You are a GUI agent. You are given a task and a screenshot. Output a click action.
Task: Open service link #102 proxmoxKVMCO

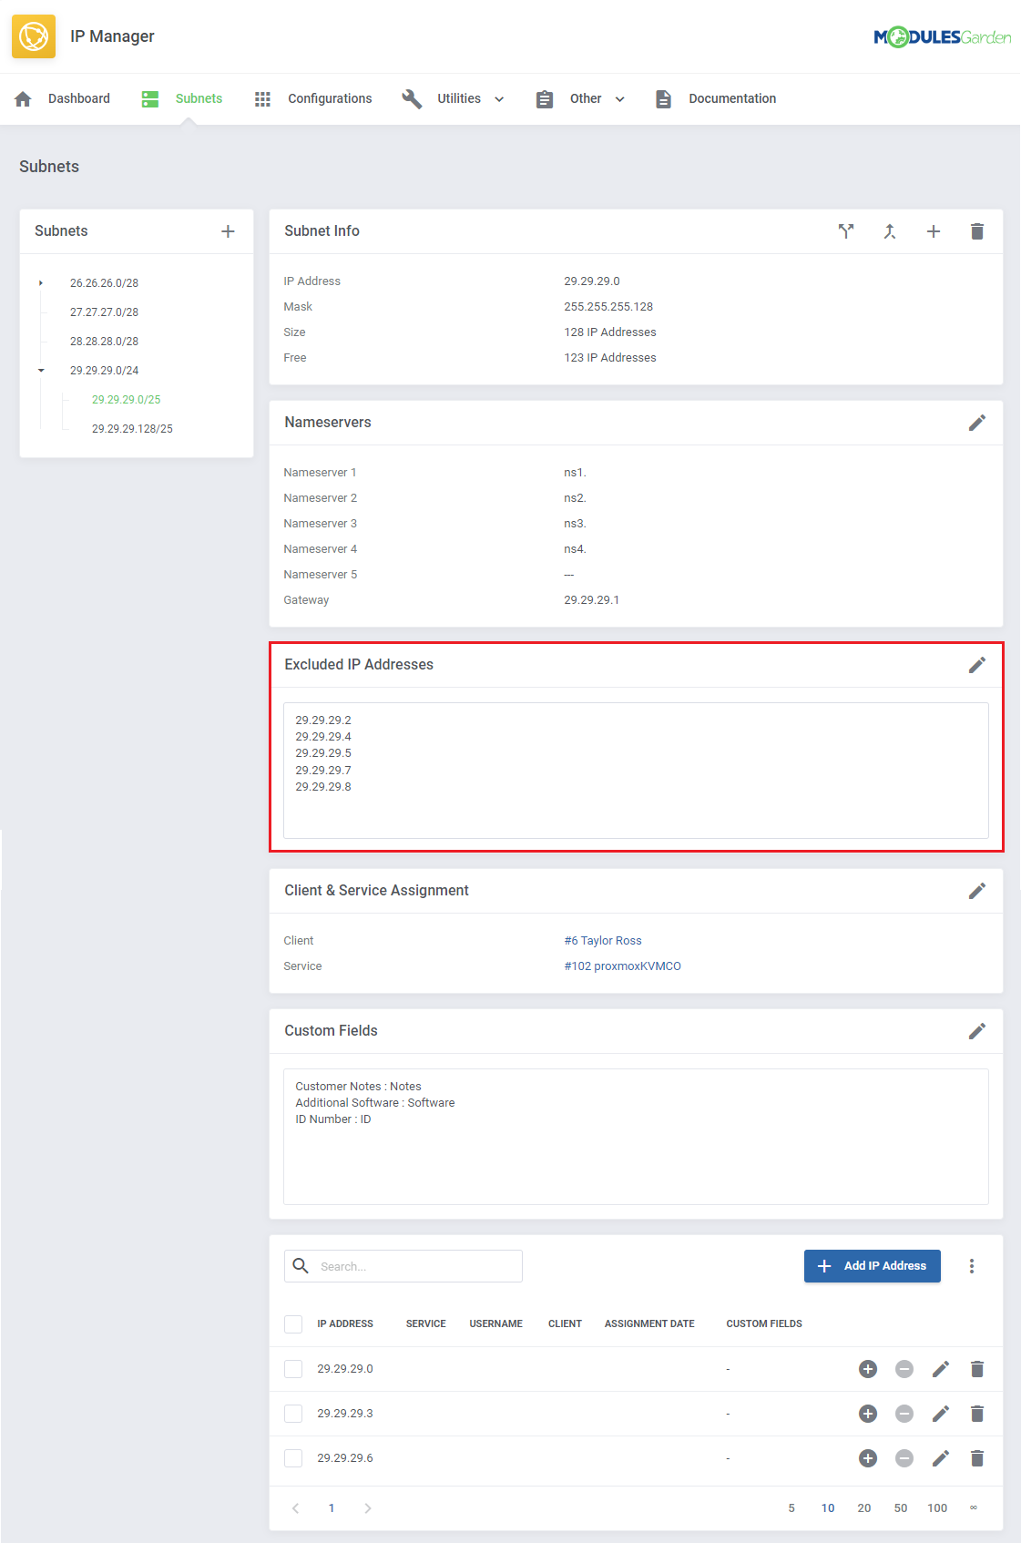622,966
